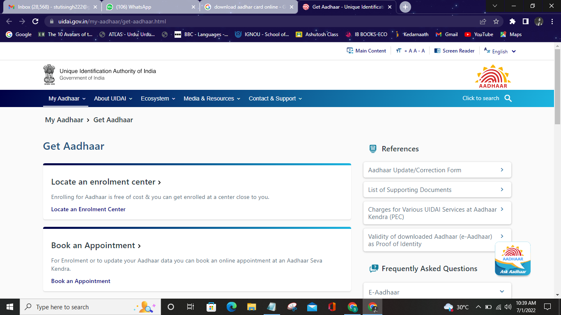Click the browser extensions puzzle icon
The width and height of the screenshot is (561, 315).
tap(512, 21)
